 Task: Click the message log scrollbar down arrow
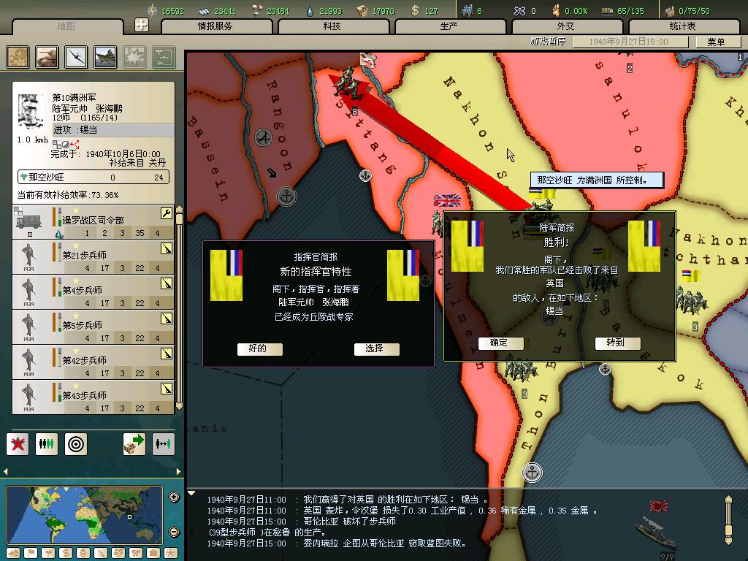(x=728, y=541)
